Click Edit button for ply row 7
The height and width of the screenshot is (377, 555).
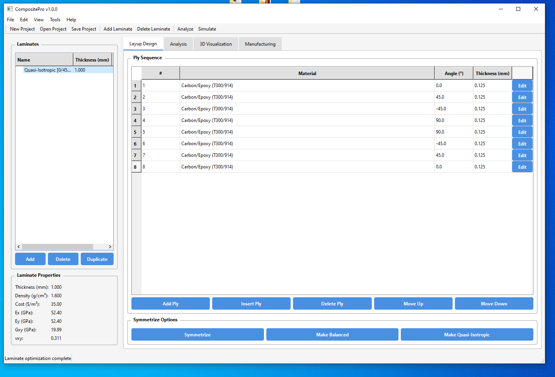pyautogui.click(x=522, y=155)
